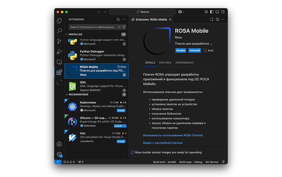The height and width of the screenshot is (177, 282).
Task: Click the open changes editor icon
Action: [x=211, y=19]
